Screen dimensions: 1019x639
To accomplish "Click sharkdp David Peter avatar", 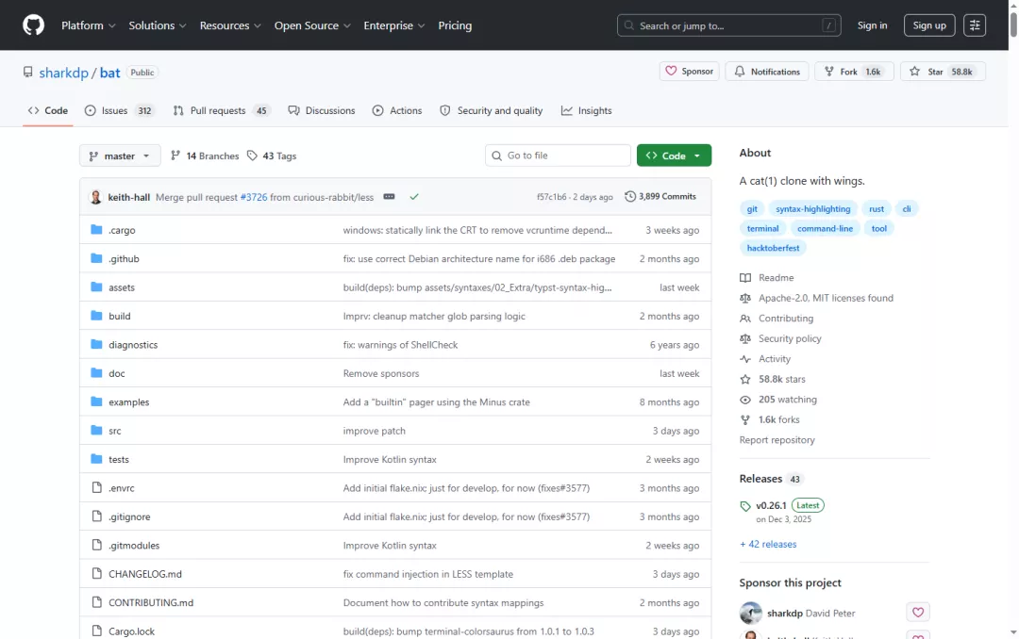I will (x=751, y=613).
